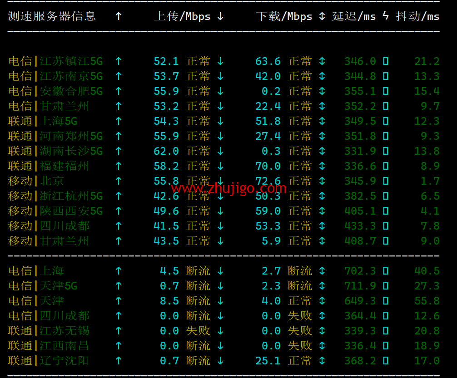Image resolution: width=457 pixels, height=378 pixels.
Task: Click download value '25.1' for 辽宁沈阳
Action: point(268,361)
